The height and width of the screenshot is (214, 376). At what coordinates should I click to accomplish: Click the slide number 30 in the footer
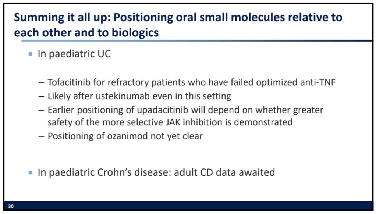pyautogui.click(x=11, y=207)
